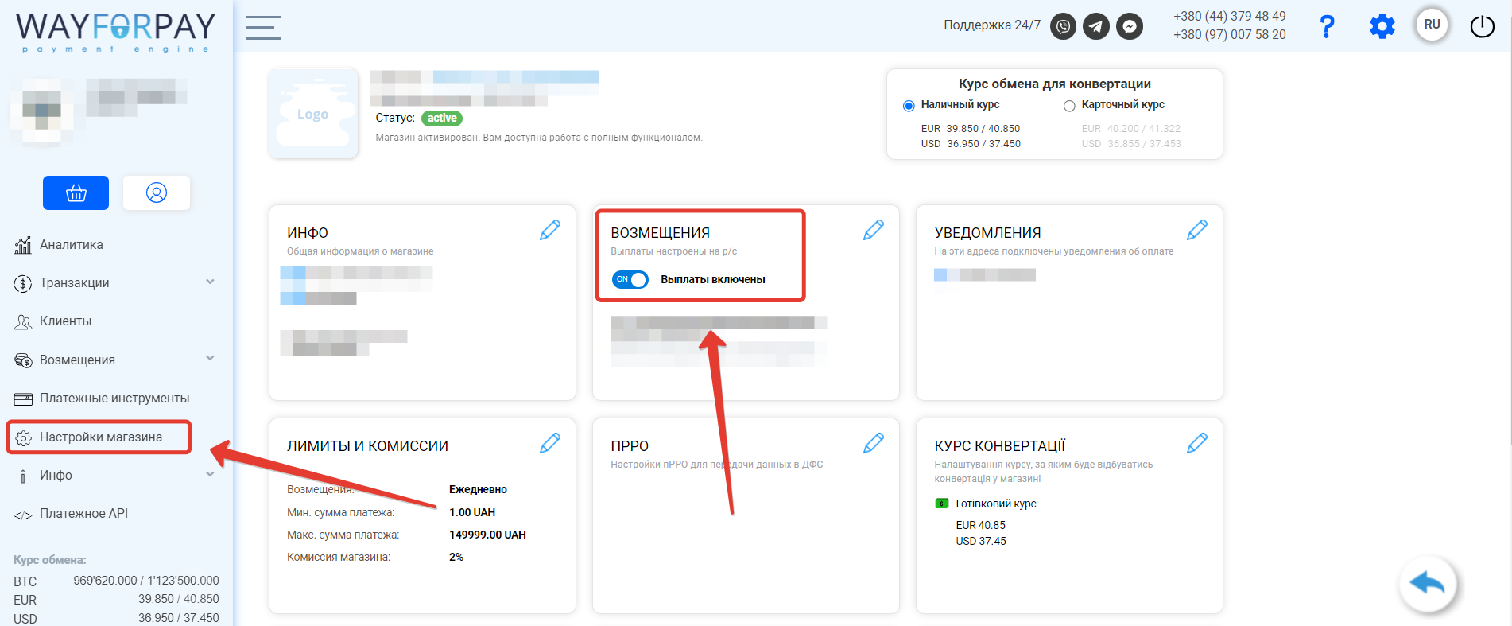
Task: Edit the ИНФО card with pencil icon
Action: (x=550, y=230)
